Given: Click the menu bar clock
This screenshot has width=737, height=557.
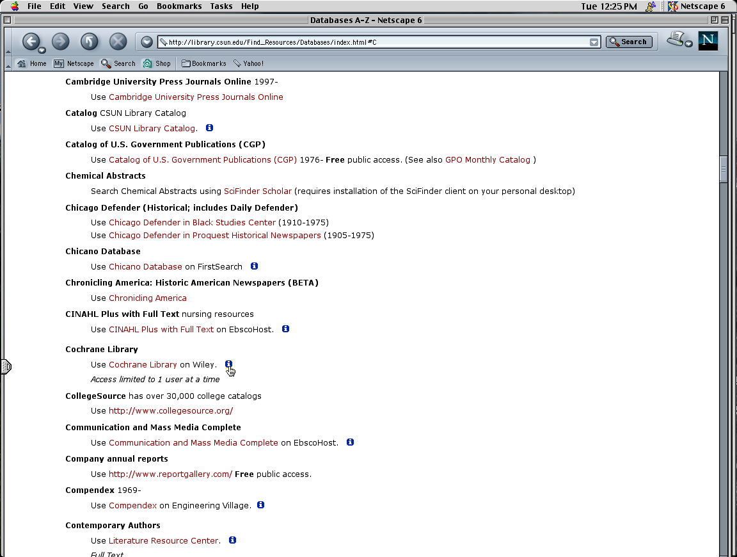Looking at the screenshot, I should 608,6.
